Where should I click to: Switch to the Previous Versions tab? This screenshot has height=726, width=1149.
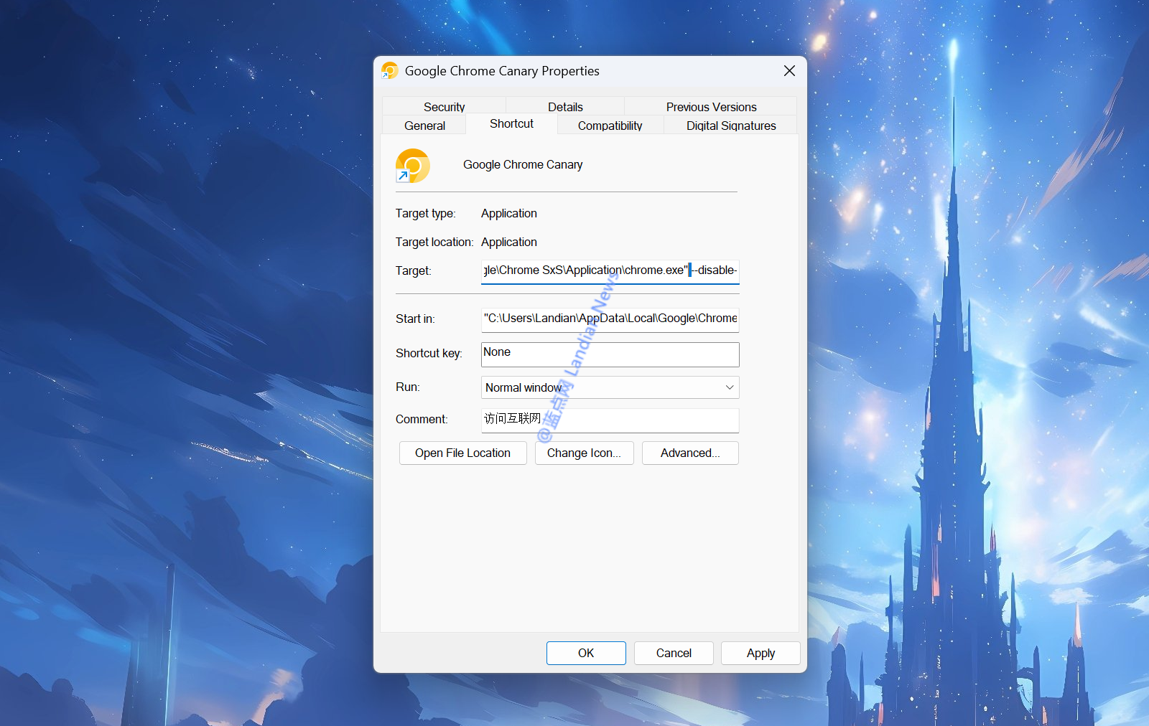(x=711, y=106)
